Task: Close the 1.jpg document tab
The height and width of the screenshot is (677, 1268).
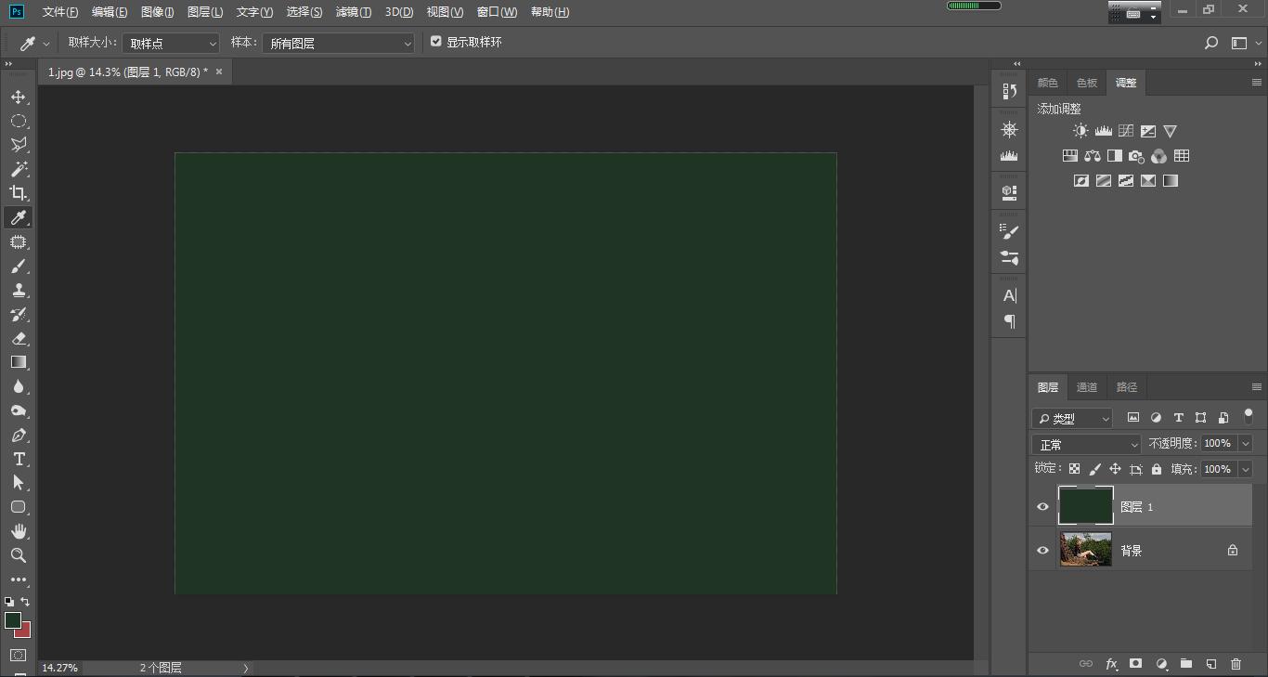Action: click(x=219, y=72)
